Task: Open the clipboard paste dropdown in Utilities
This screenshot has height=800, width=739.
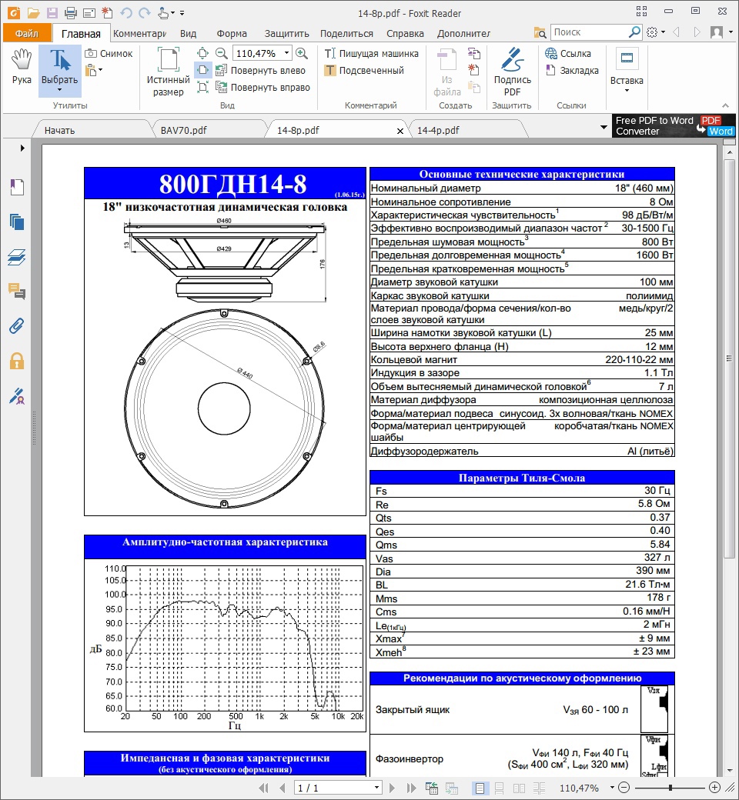Action: point(93,71)
